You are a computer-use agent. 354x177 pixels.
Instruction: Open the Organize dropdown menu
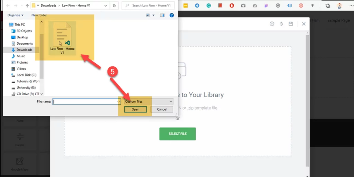point(15,15)
